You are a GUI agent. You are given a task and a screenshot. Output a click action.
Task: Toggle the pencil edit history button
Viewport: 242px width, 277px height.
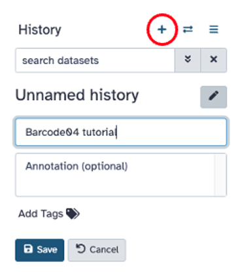pos(214,97)
